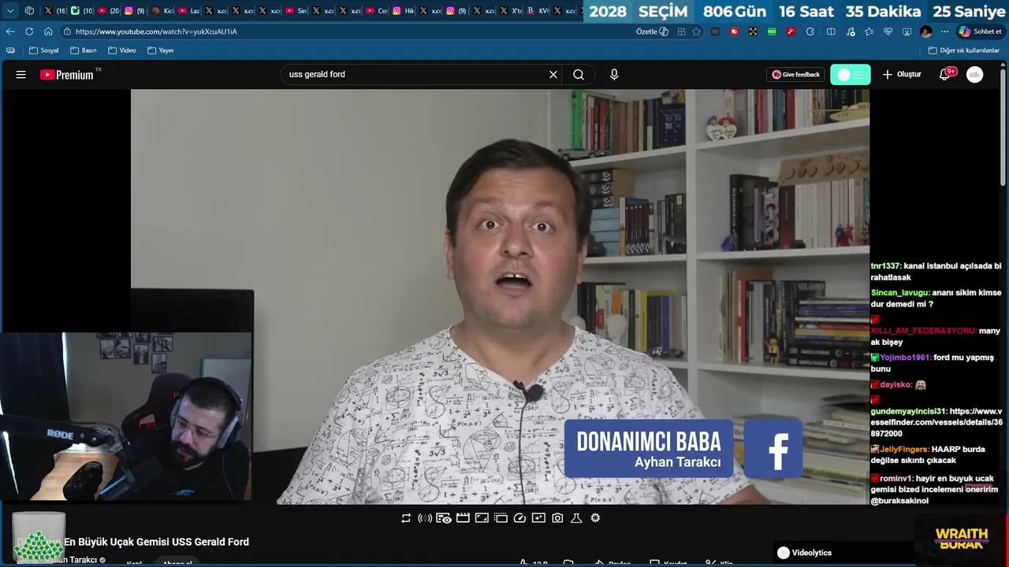This screenshot has width=1009, height=567.
Task: Open the Give feedback button
Action: (x=796, y=75)
